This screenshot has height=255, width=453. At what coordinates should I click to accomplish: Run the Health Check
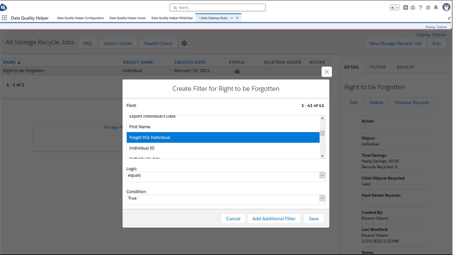[158, 43]
